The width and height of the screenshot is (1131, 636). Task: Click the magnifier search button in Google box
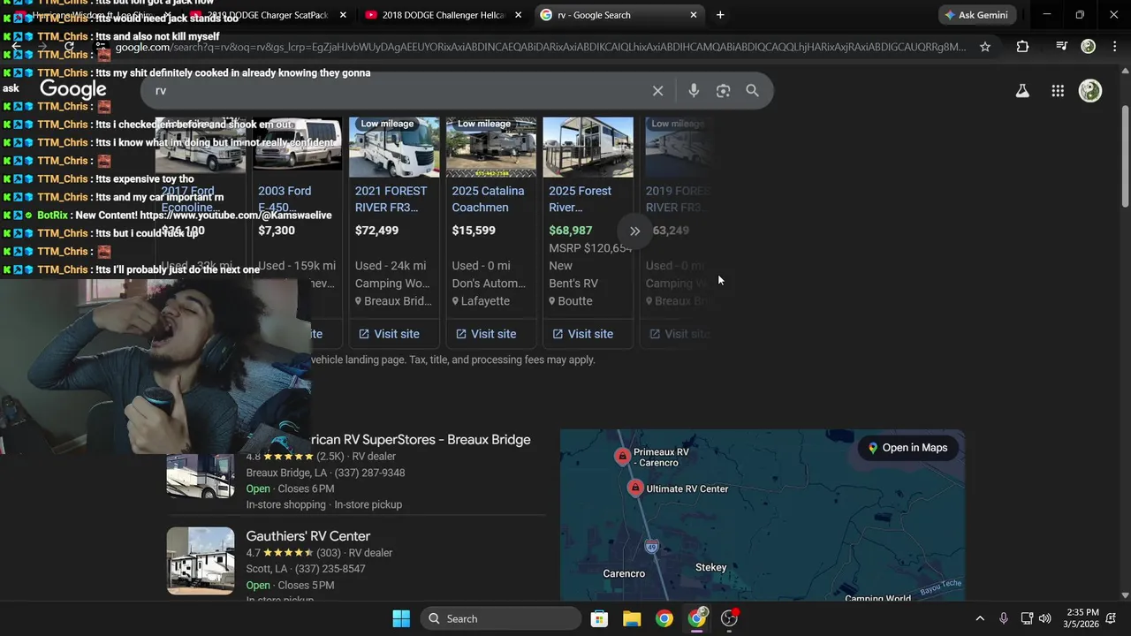click(753, 91)
